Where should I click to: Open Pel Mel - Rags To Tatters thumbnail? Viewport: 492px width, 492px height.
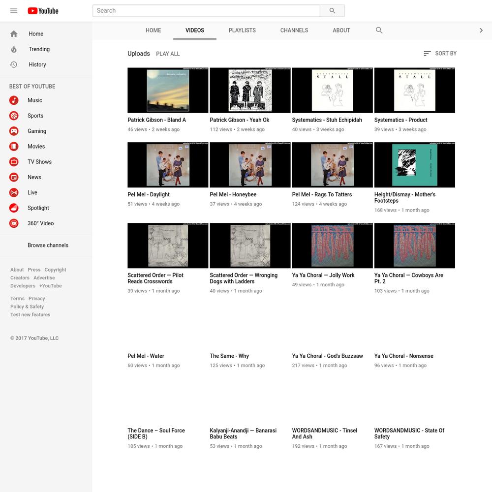(332, 165)
